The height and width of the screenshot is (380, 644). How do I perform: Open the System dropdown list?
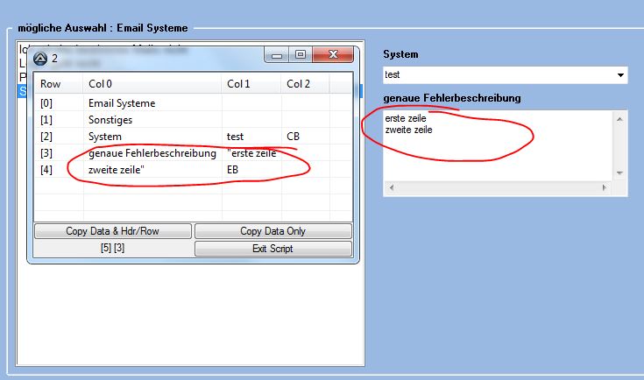pos(621,75)
